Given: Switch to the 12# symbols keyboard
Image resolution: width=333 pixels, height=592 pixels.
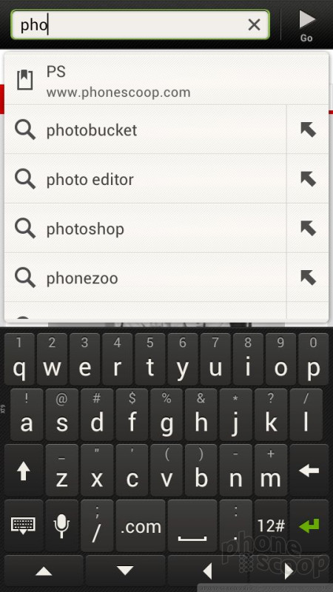Looking at the screenshot, I should click(x=271, y=525).
